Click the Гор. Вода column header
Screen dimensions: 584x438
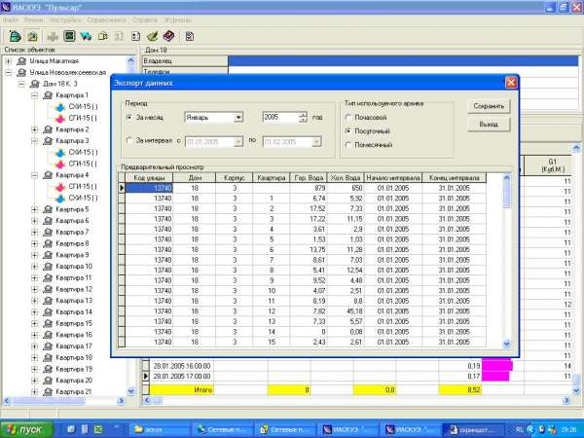(x=309, y=178)
